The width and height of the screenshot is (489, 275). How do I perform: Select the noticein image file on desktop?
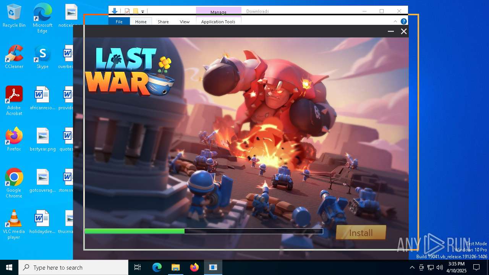coord(70,16)
